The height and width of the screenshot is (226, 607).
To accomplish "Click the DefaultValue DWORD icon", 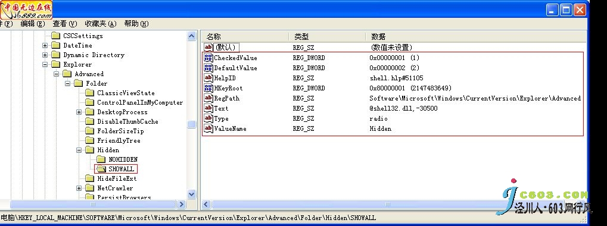I will pyautogui.click(x=208, y=68).
